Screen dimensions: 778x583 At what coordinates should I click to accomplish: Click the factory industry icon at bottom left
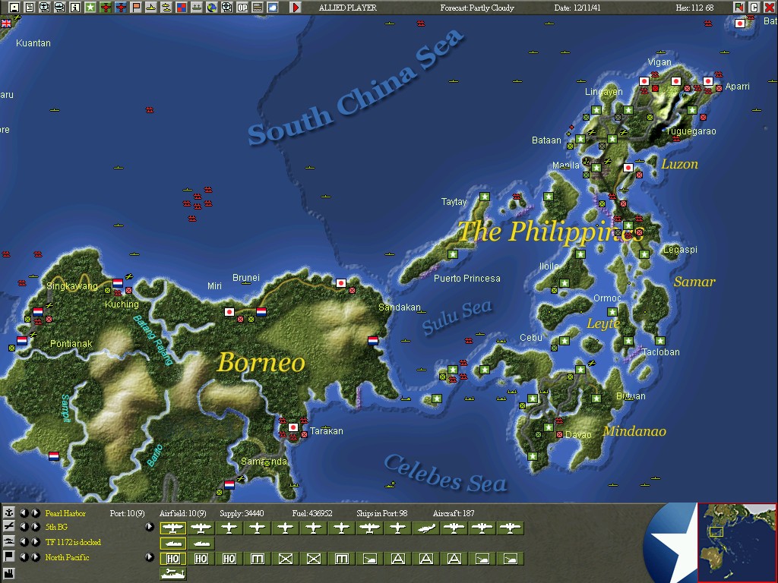(x=9, y=574)
